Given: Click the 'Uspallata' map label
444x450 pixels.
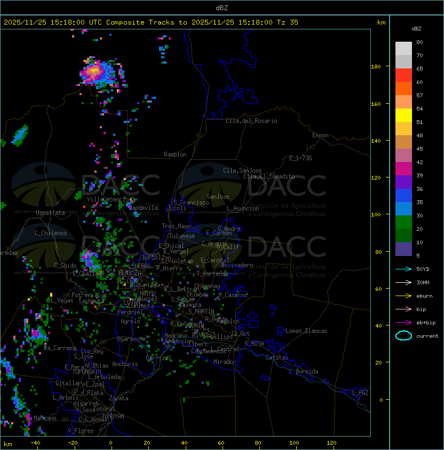Looking at the screenshot, I should pyautogui.click(x=50, y=213).
